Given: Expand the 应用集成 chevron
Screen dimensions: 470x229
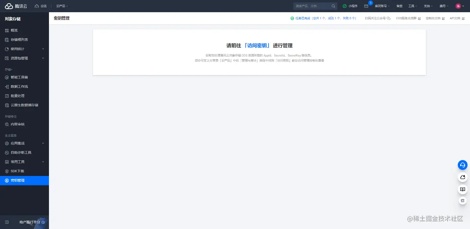Looking at the screenshot, I should tap(43, 143).
